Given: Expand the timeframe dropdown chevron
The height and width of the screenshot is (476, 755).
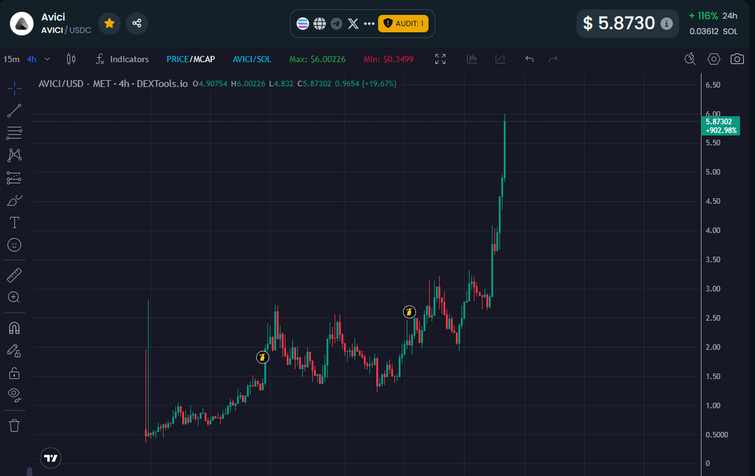Looking at the screenshot, I should pyautogui.click(x=47, y=59).
